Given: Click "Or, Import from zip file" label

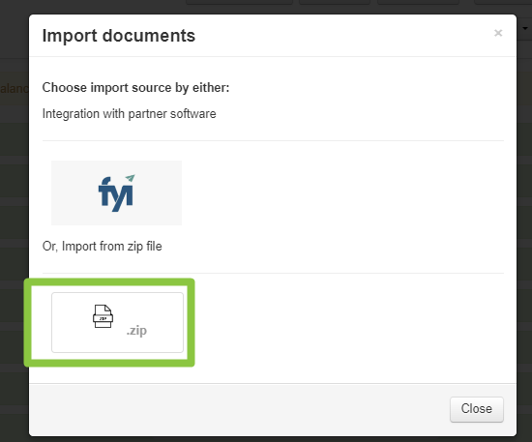Looking at the screenshot, I should (103, 247).
